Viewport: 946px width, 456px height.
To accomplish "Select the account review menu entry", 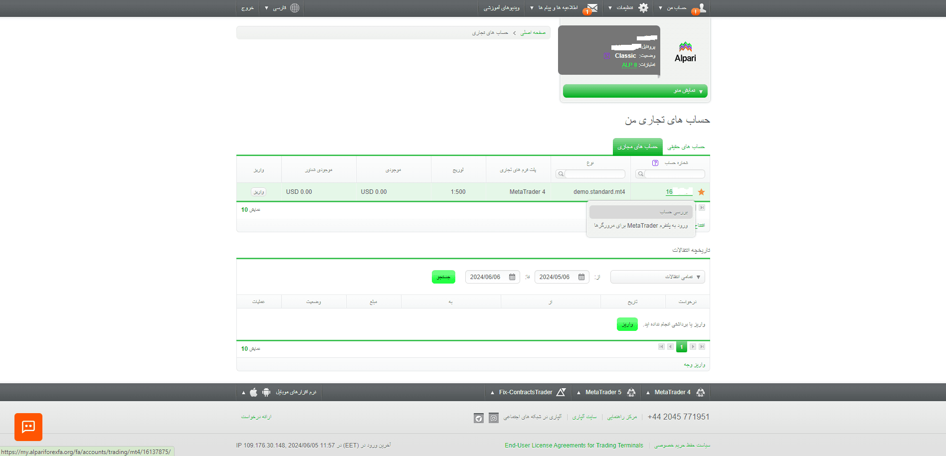I will pyautogui.click(x=641, y=212).
